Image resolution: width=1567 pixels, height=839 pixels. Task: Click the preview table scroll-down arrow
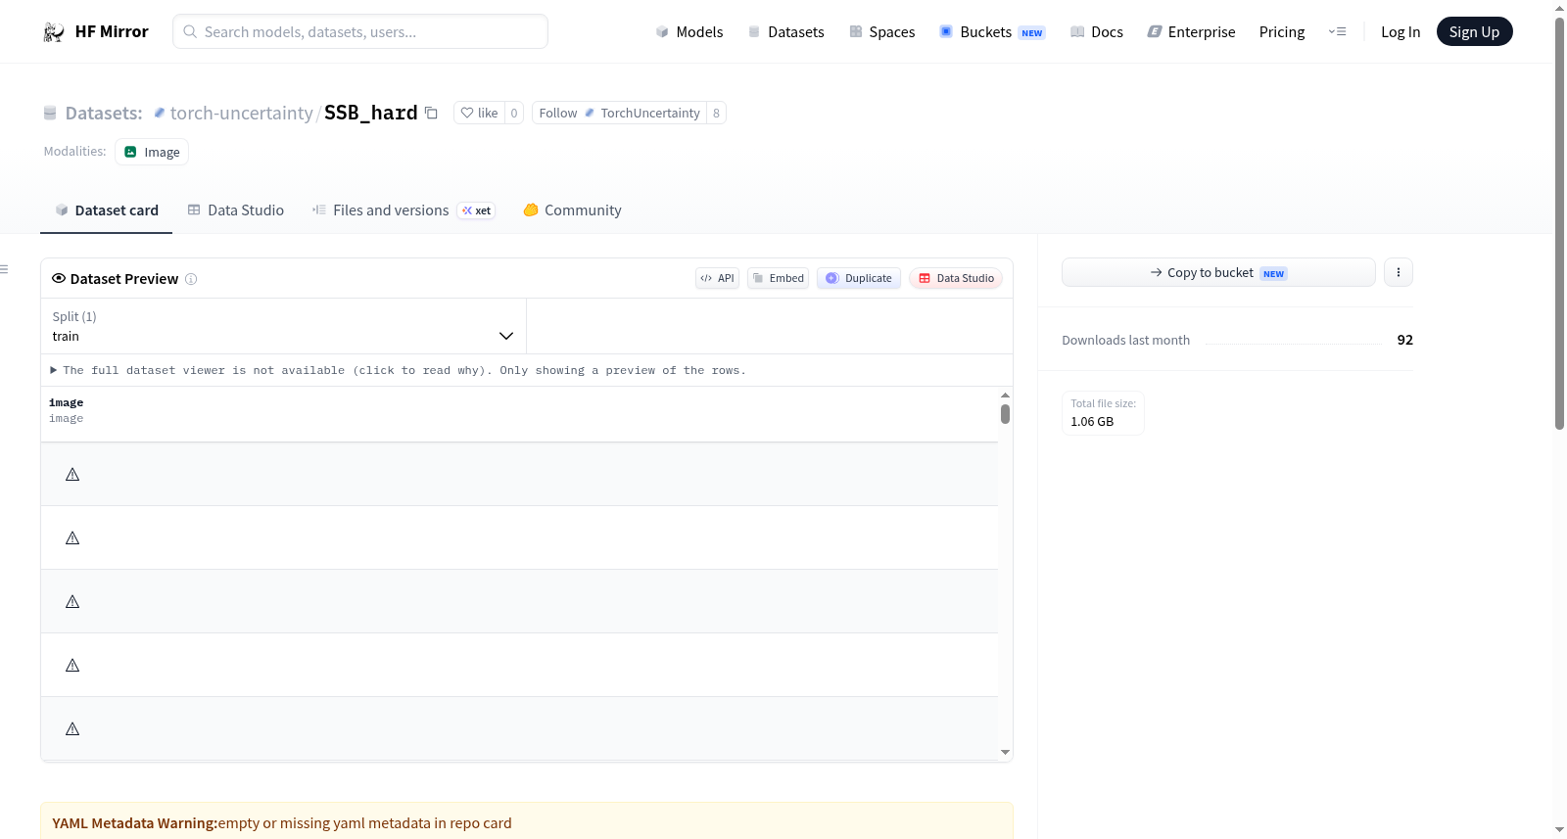[1005, 753]
